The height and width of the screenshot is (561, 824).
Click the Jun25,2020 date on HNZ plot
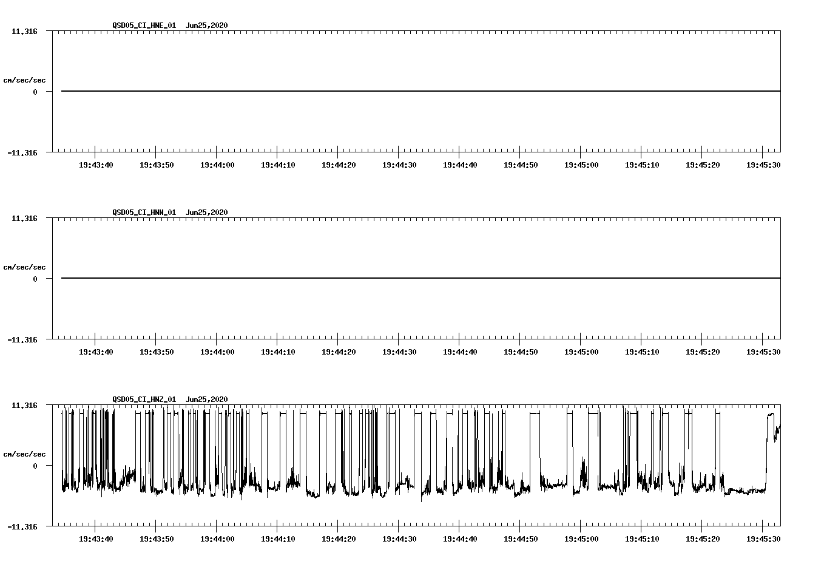coord(207,399)
